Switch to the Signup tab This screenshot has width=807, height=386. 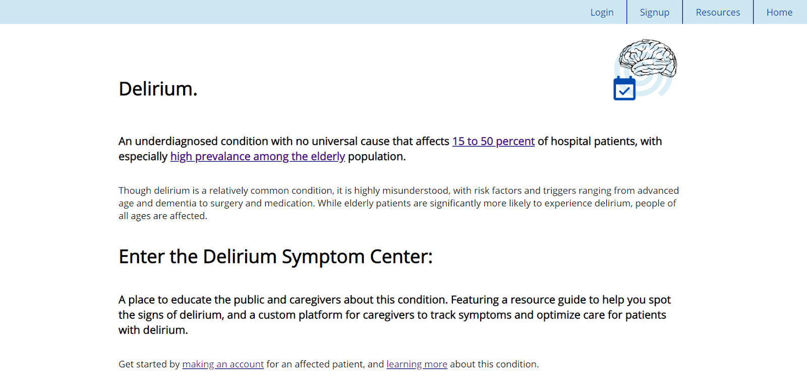tap(654, 12)
